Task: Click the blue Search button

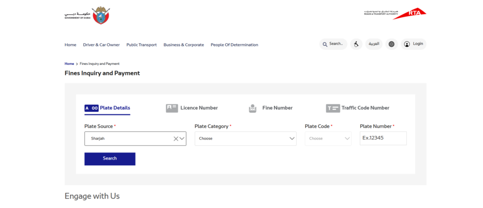Action: coord(110,159)
